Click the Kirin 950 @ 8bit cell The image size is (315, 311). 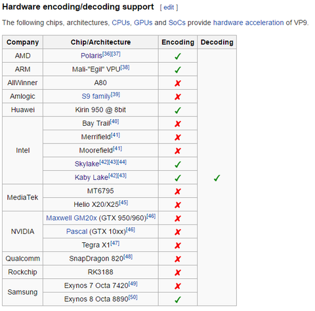(x=100, y=110)
